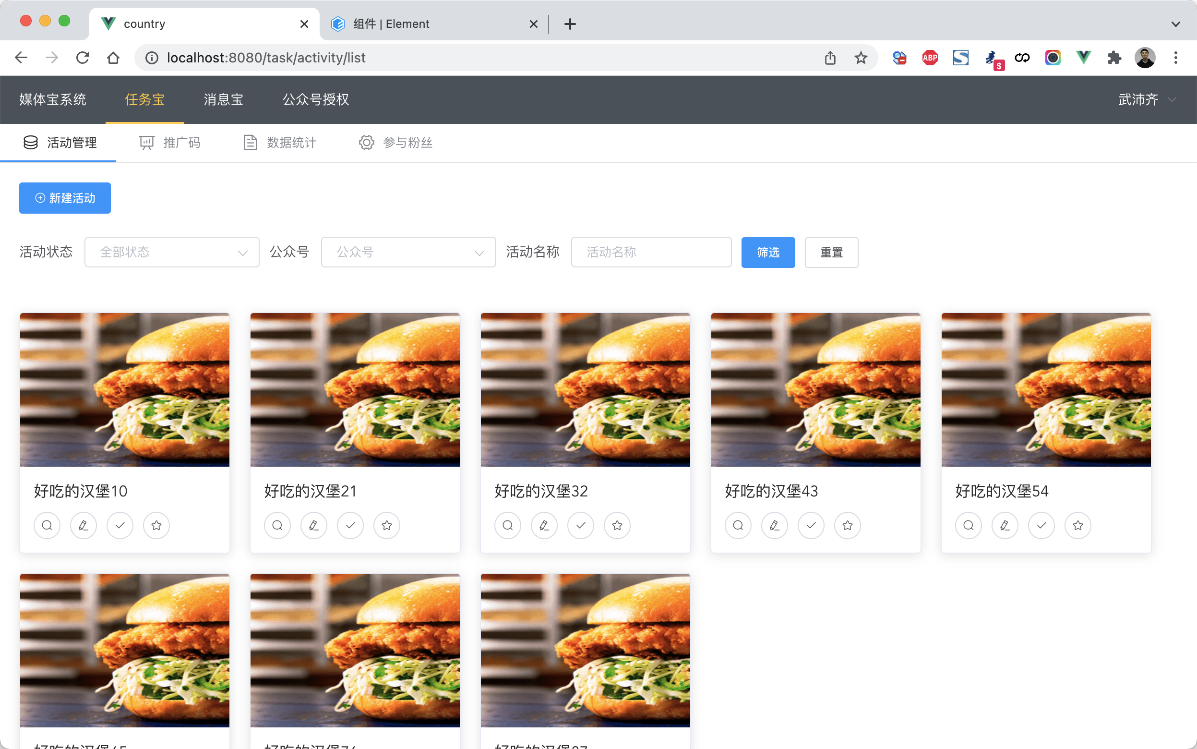Viewport: 1197px width, 749px height.
Task: Expand the 武沛齐 user menu
Action: [1147, 99]
